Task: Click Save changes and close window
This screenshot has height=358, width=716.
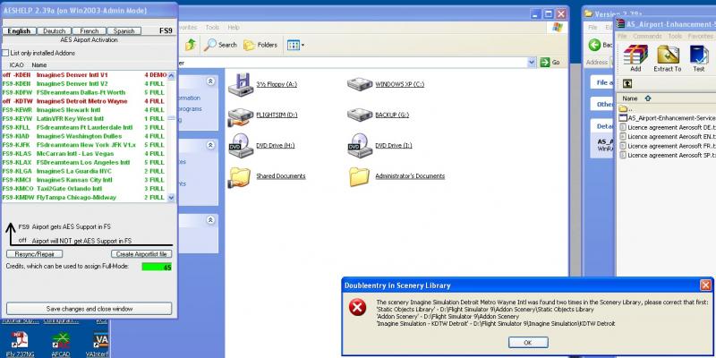Action: click(x=89, y=309)
